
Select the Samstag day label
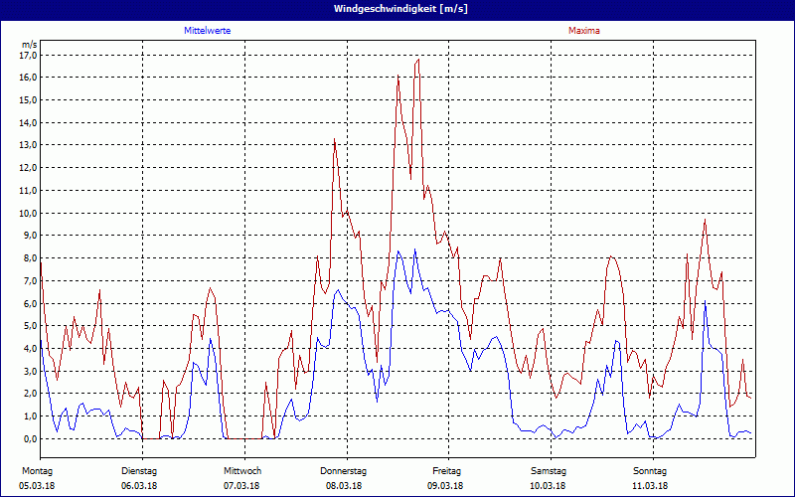coord(549,470)
